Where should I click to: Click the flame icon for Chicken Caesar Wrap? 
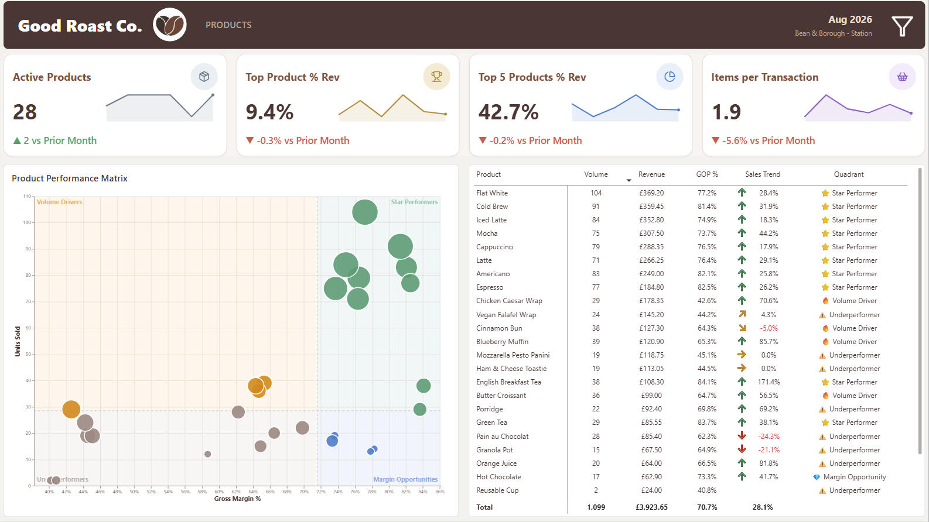[825, 301]
